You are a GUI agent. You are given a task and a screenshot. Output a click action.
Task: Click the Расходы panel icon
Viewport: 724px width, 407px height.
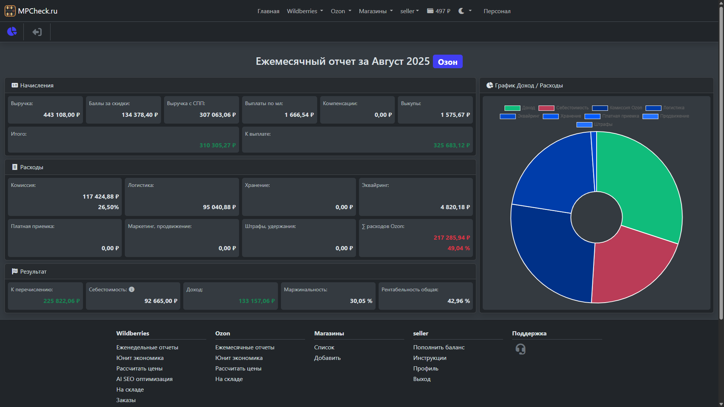(15, 167)
